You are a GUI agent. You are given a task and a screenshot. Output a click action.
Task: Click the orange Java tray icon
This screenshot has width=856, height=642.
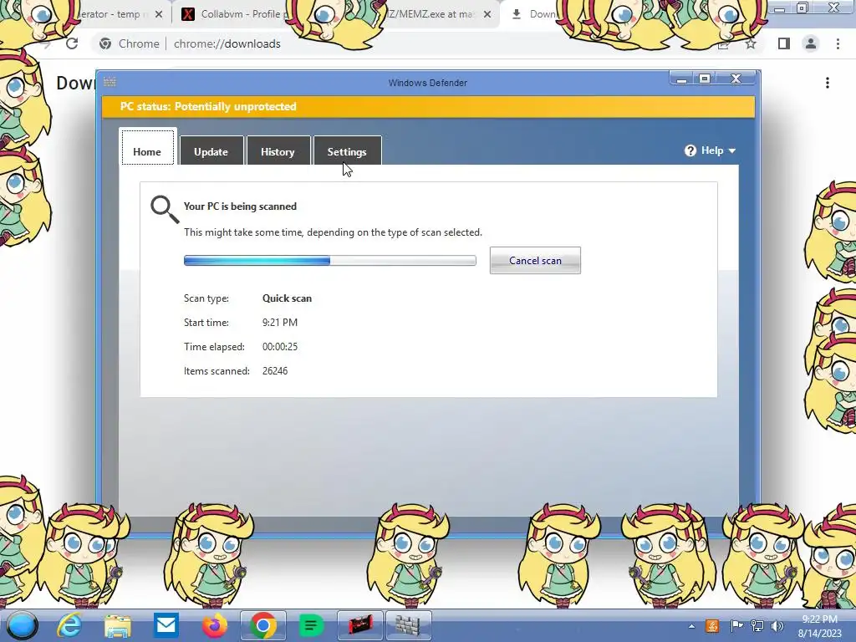pos(712,626)
